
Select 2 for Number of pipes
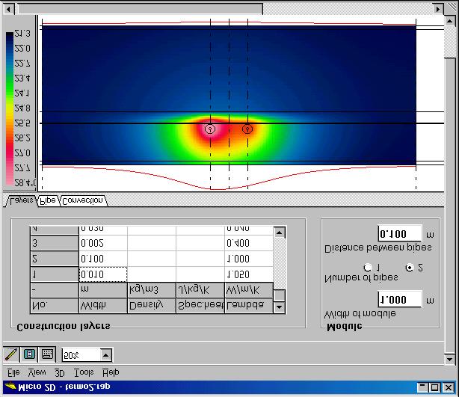point(410,268)
